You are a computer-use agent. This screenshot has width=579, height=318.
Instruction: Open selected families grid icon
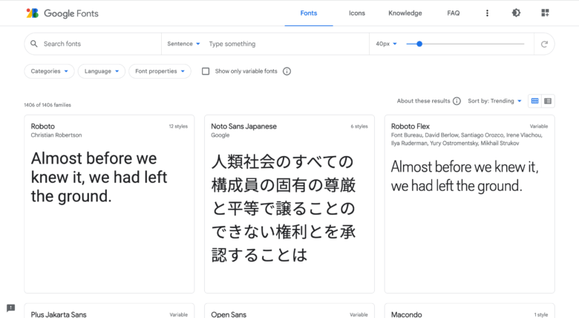(x=545, y=13)
